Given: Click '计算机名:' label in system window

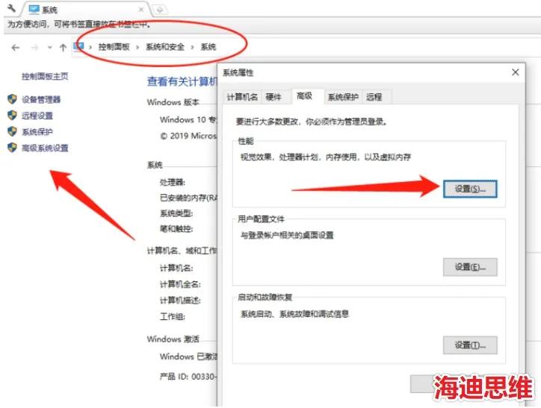Looking at the screenshot, I should tap(176, 269).
